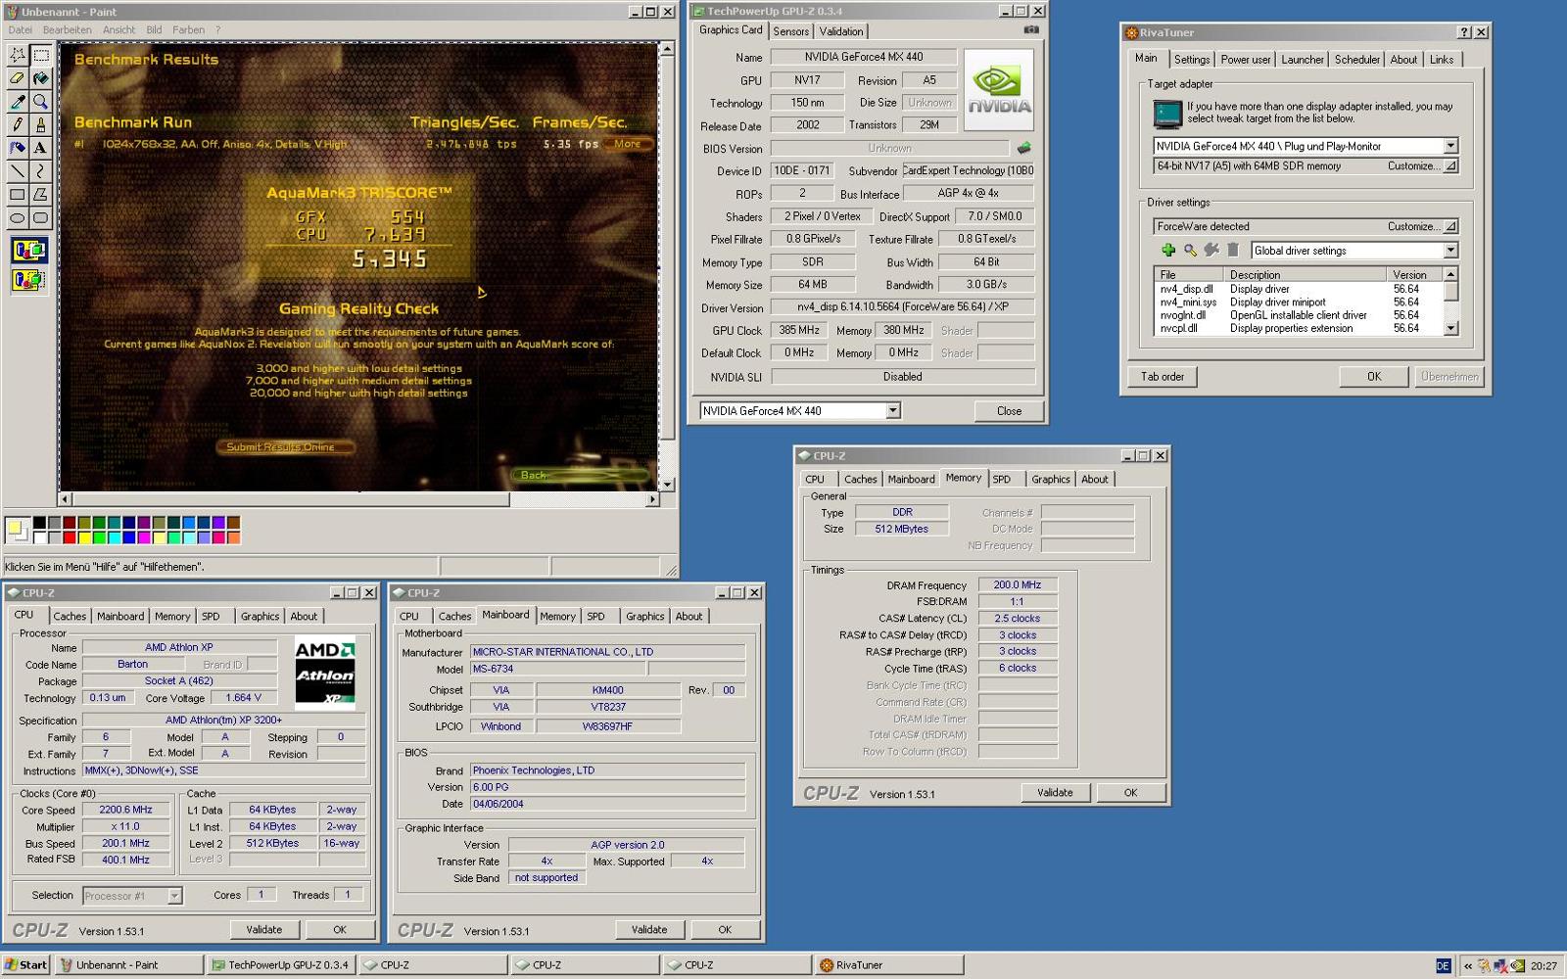Image resolution: width=1567 pixels, height=979 pixels.
Task: Click magnifier search icon in RivaTuner driver settings
Action: pos(1190,251)
